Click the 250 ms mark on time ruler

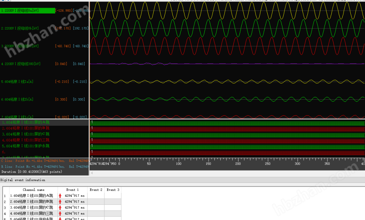(x=268, y=163)
